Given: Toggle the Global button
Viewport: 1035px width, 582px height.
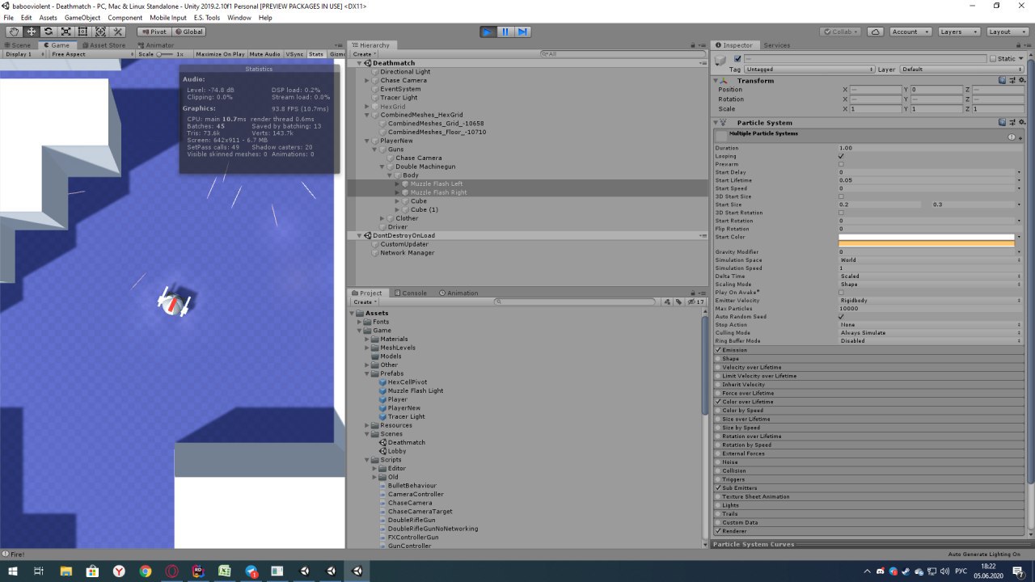Looking at the screenshot, I should [x=188, y=32].
